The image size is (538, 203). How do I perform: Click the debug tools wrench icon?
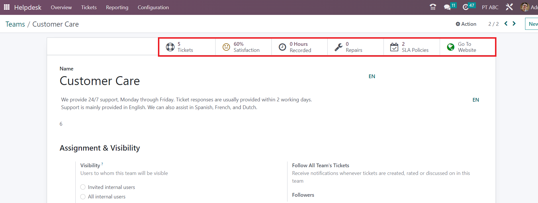[x=509, y=7]
